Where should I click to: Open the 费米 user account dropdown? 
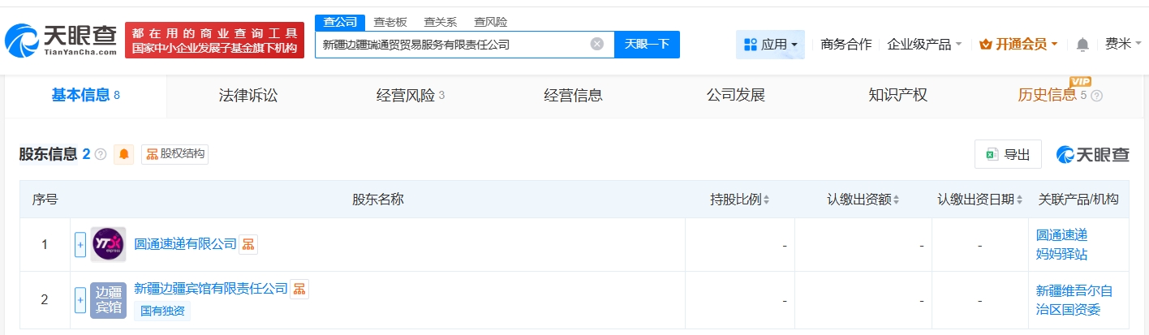point(1122,45)
